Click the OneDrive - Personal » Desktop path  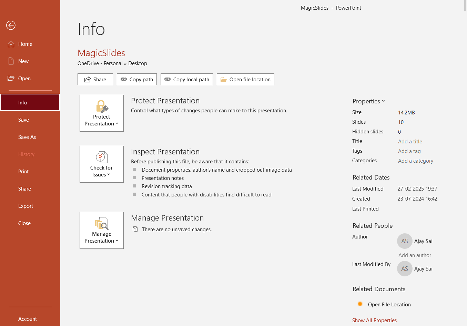[x=112, y=63]
